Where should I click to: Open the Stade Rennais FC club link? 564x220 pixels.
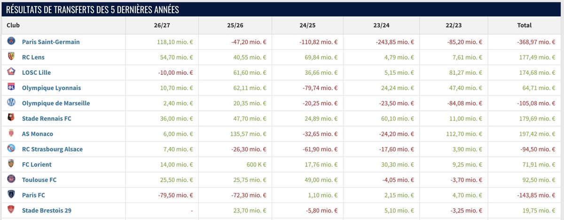[47, 118]
